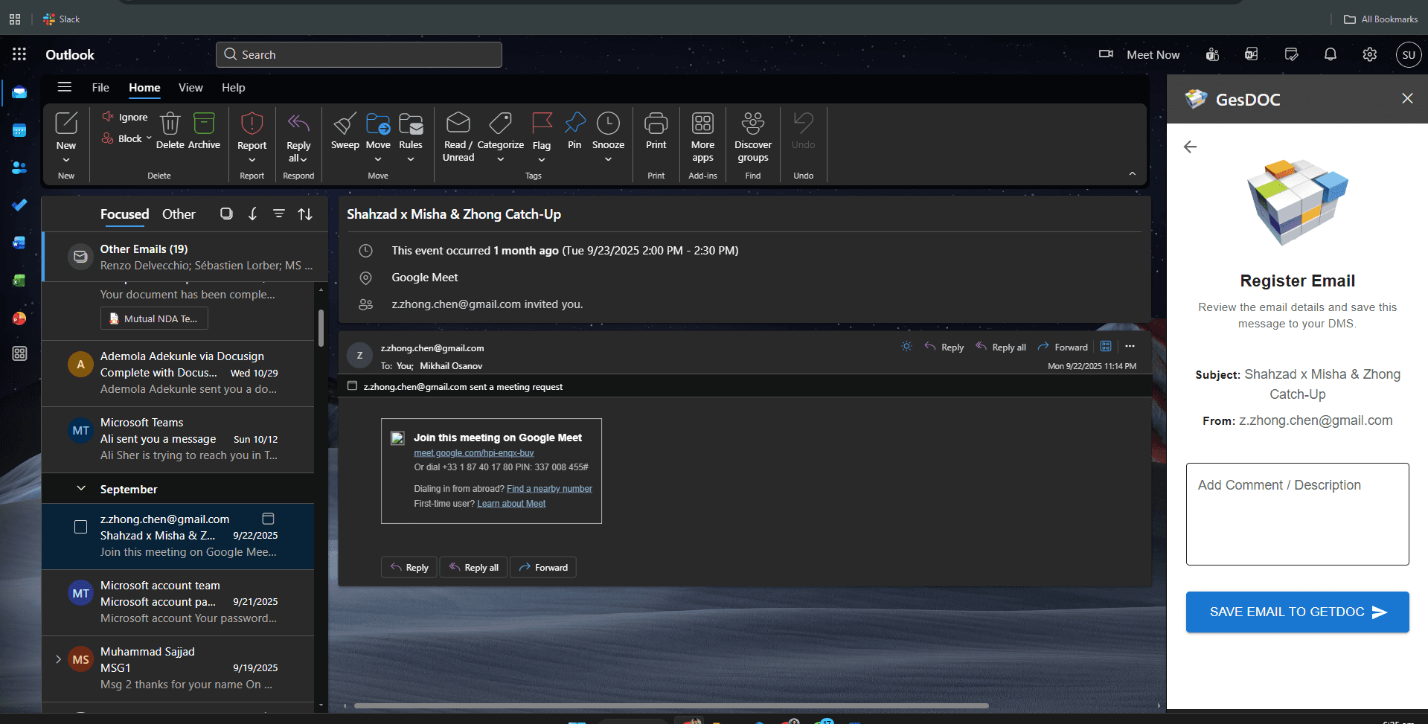Switch to the Home ribbon tab
The height and width of the screenshot is (724, 1428).
(144, 88)
